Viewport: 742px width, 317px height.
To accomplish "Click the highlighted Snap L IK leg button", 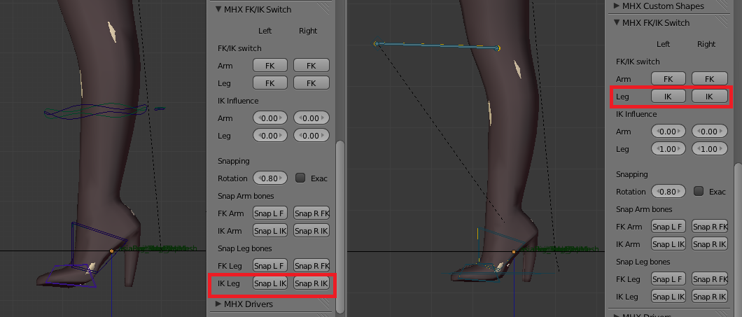I will click(x=270, y=283).
